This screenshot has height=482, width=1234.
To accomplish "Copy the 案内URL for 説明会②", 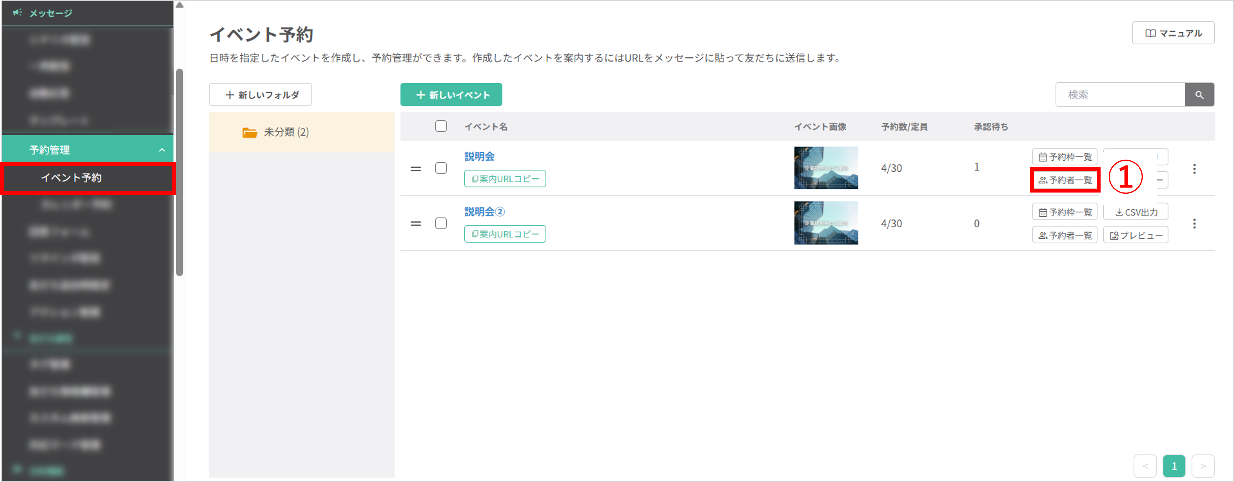I will [x=505, y=234].
